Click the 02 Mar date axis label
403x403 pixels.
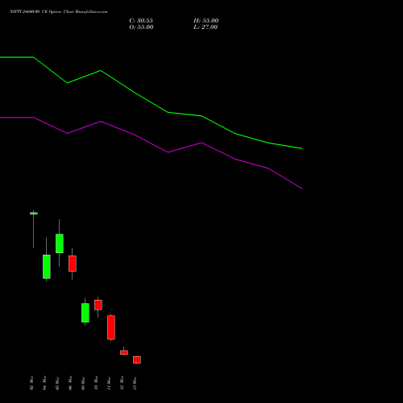point(31,383)
